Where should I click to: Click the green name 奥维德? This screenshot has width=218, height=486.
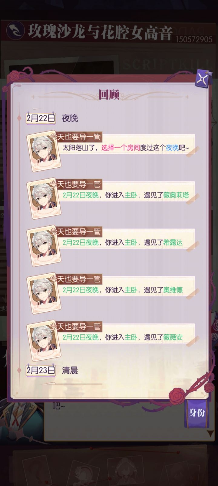(173, 290)
